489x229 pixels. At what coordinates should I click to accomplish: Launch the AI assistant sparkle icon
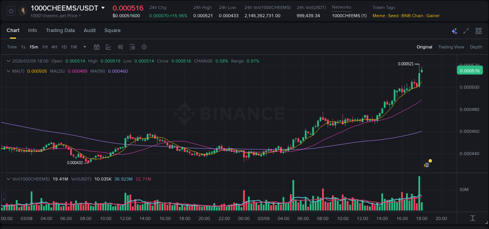point(454,30)
